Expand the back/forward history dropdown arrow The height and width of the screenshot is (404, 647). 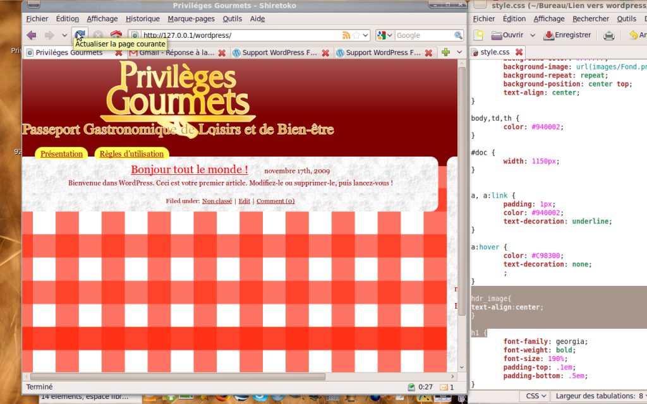64,35
